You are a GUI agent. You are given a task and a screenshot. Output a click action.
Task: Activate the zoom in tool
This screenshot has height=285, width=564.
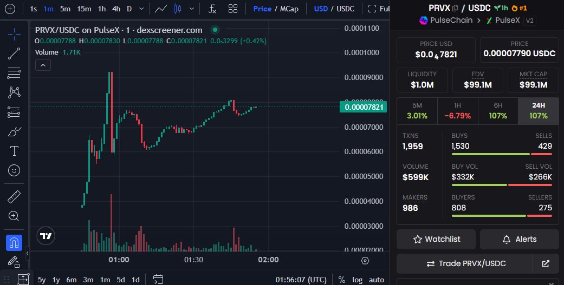(14, 216)
